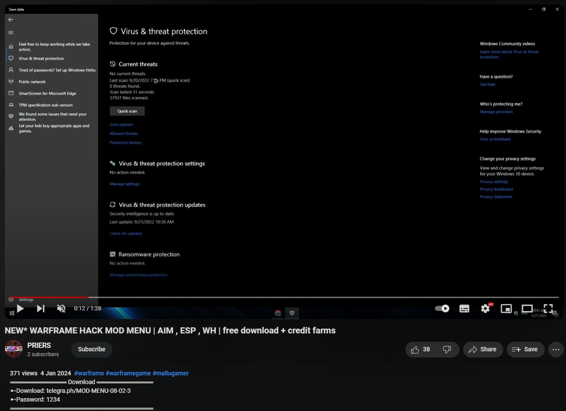The image size is (566, 411).
Task: Turn on subtitles/closed captions
Action: tap(464, 309)
